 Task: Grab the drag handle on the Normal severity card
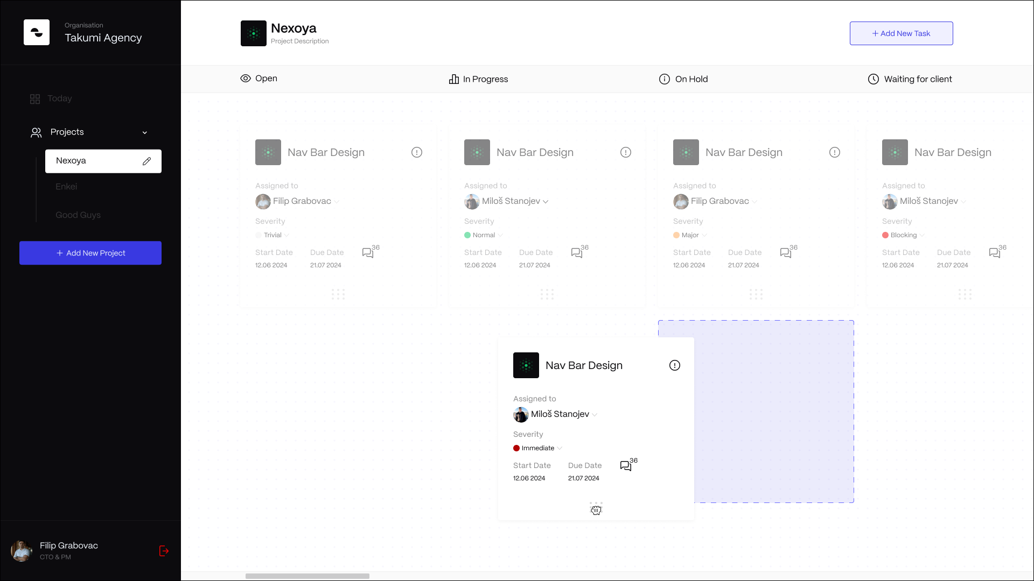[547, 294]
